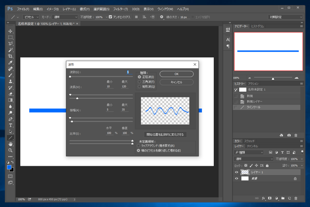Select the Path Selection tool
Viewport: 310px width, 207px height.
pyautogui.click(x=11, y=132)
